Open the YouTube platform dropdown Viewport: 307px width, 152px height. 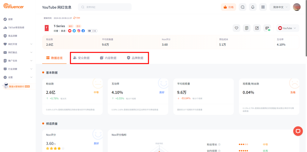(x=288, y=28)
